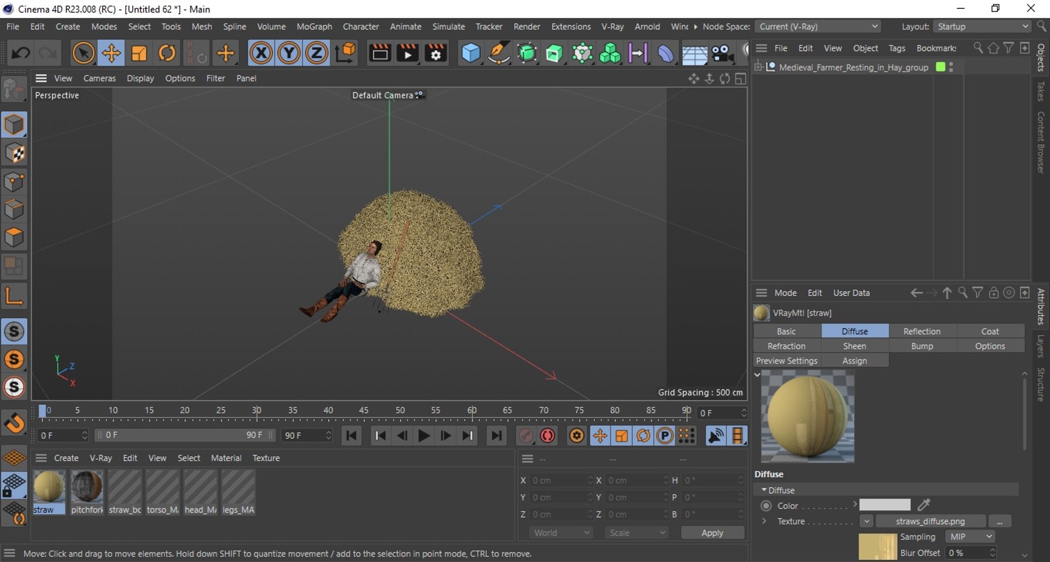The width and height of the screenshot is (1050, 562).
Task: Go to start of timeline
Action: 351,436
